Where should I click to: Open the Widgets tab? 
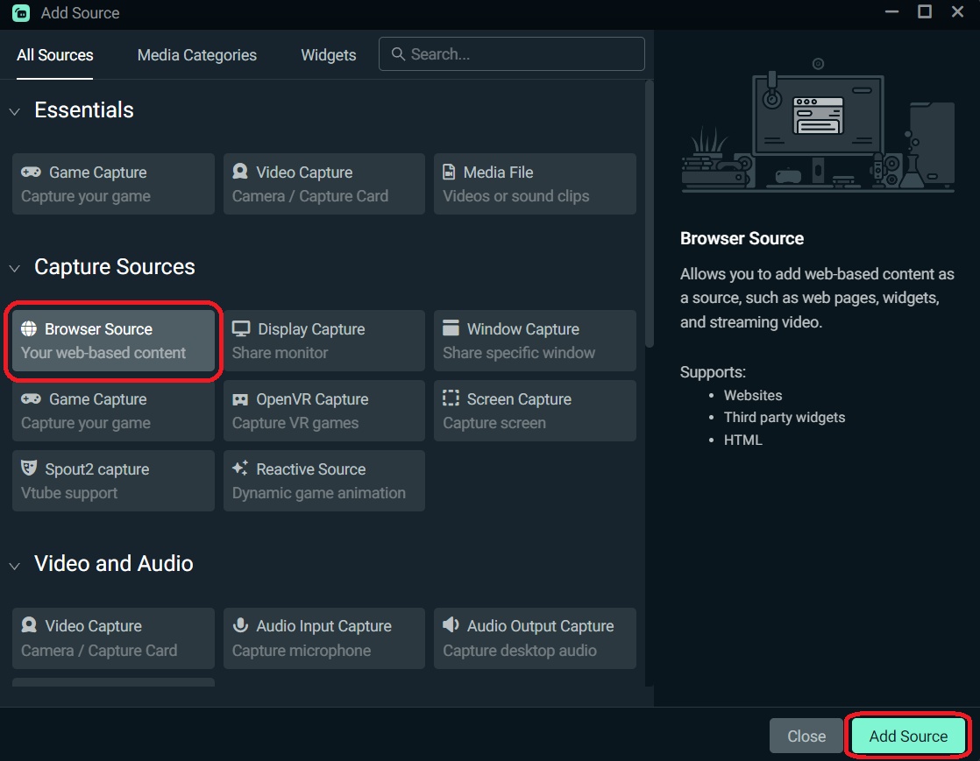(x=329, y=55)
